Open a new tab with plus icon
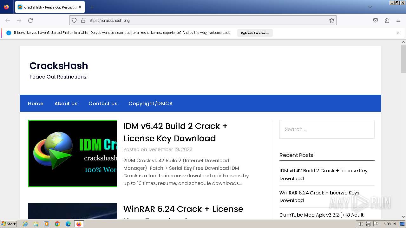 92,7
